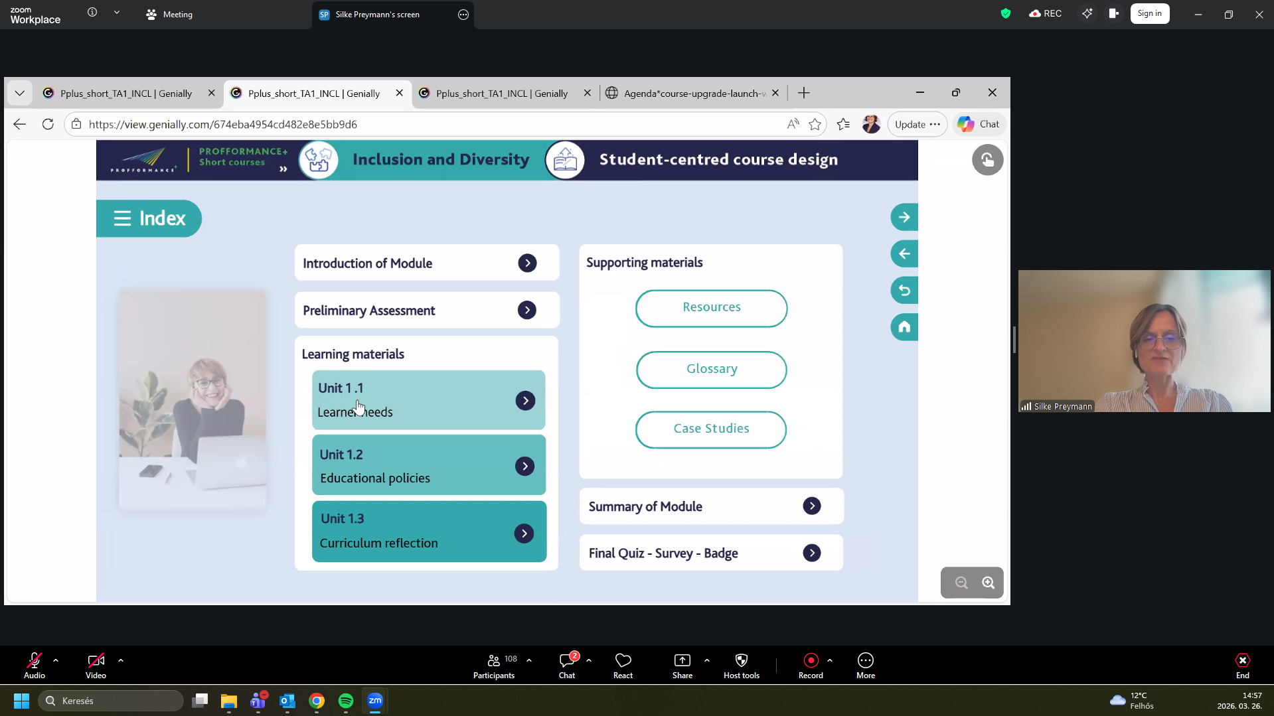Screen dimensions: 1274x716
Task: Click the AI Companion sparkle icon
Action: click(1087, 13)
